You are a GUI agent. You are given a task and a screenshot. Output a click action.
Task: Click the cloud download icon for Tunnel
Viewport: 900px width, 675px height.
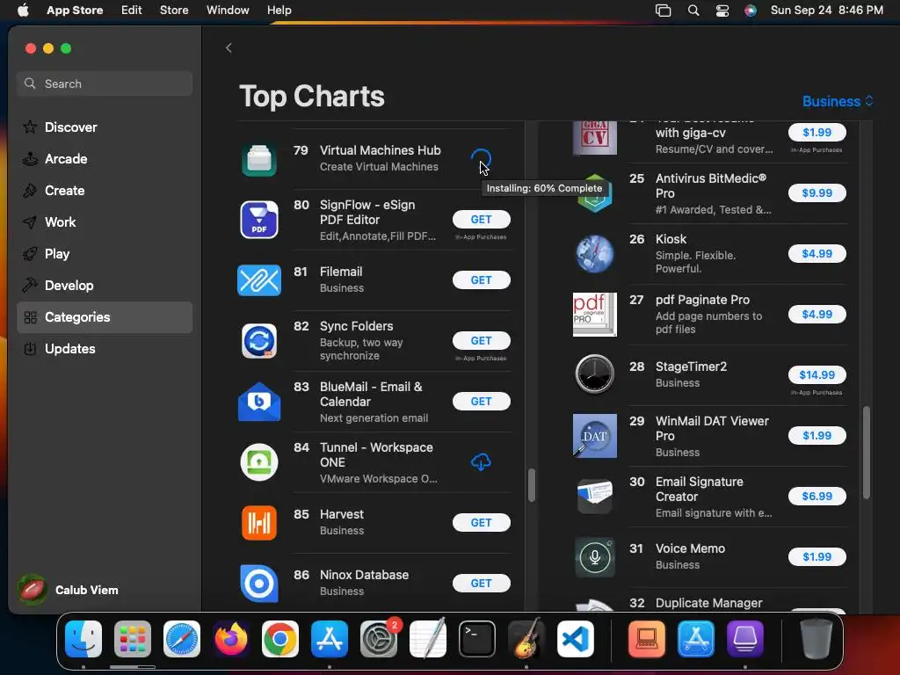[x=481, y=462]
